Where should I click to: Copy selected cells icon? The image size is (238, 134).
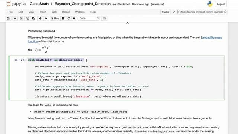pyautogui.click(x=28, y=19)
